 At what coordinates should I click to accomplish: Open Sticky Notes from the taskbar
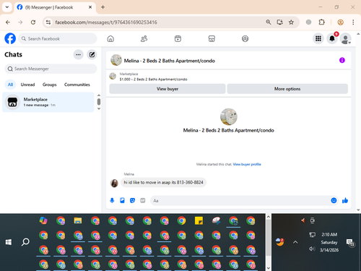[199, 220]
